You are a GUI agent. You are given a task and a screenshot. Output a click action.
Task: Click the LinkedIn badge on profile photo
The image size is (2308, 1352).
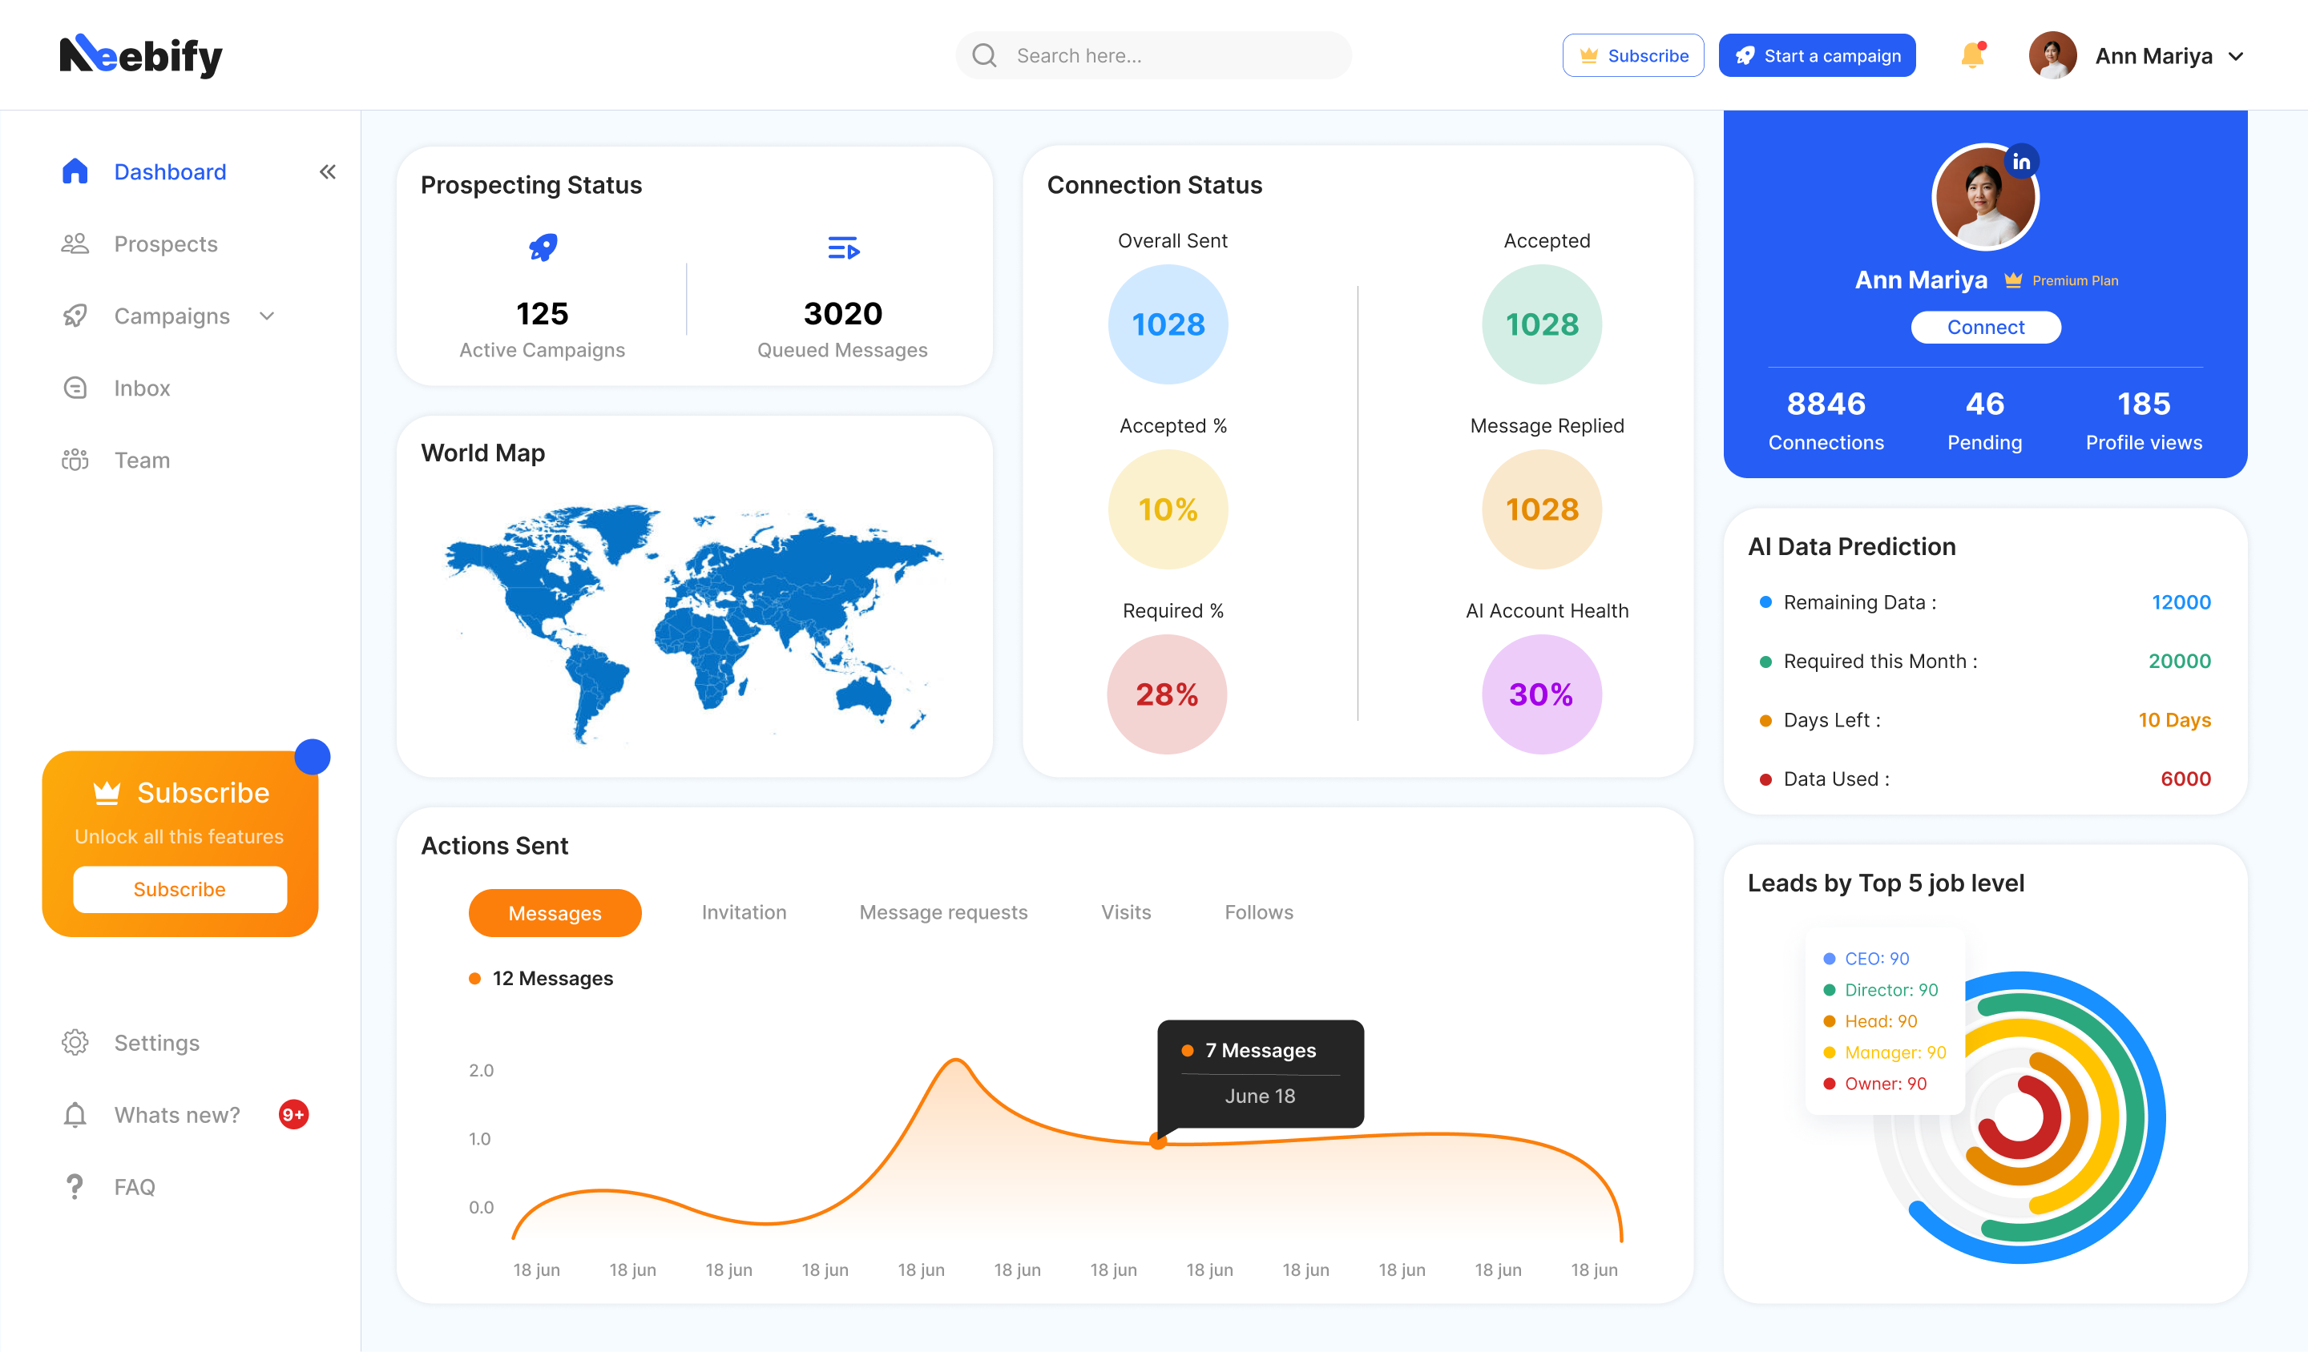pyautogui.click(x=2021, y=162)
